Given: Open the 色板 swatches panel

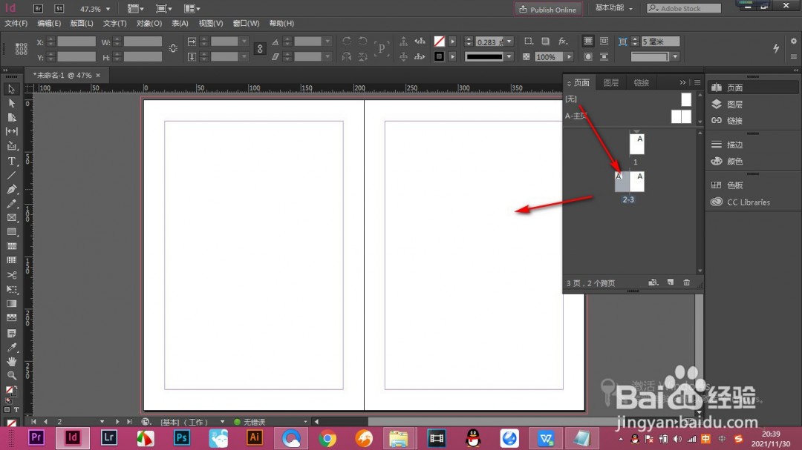Looking at the screenshot, I should click(x=734, y=185).
